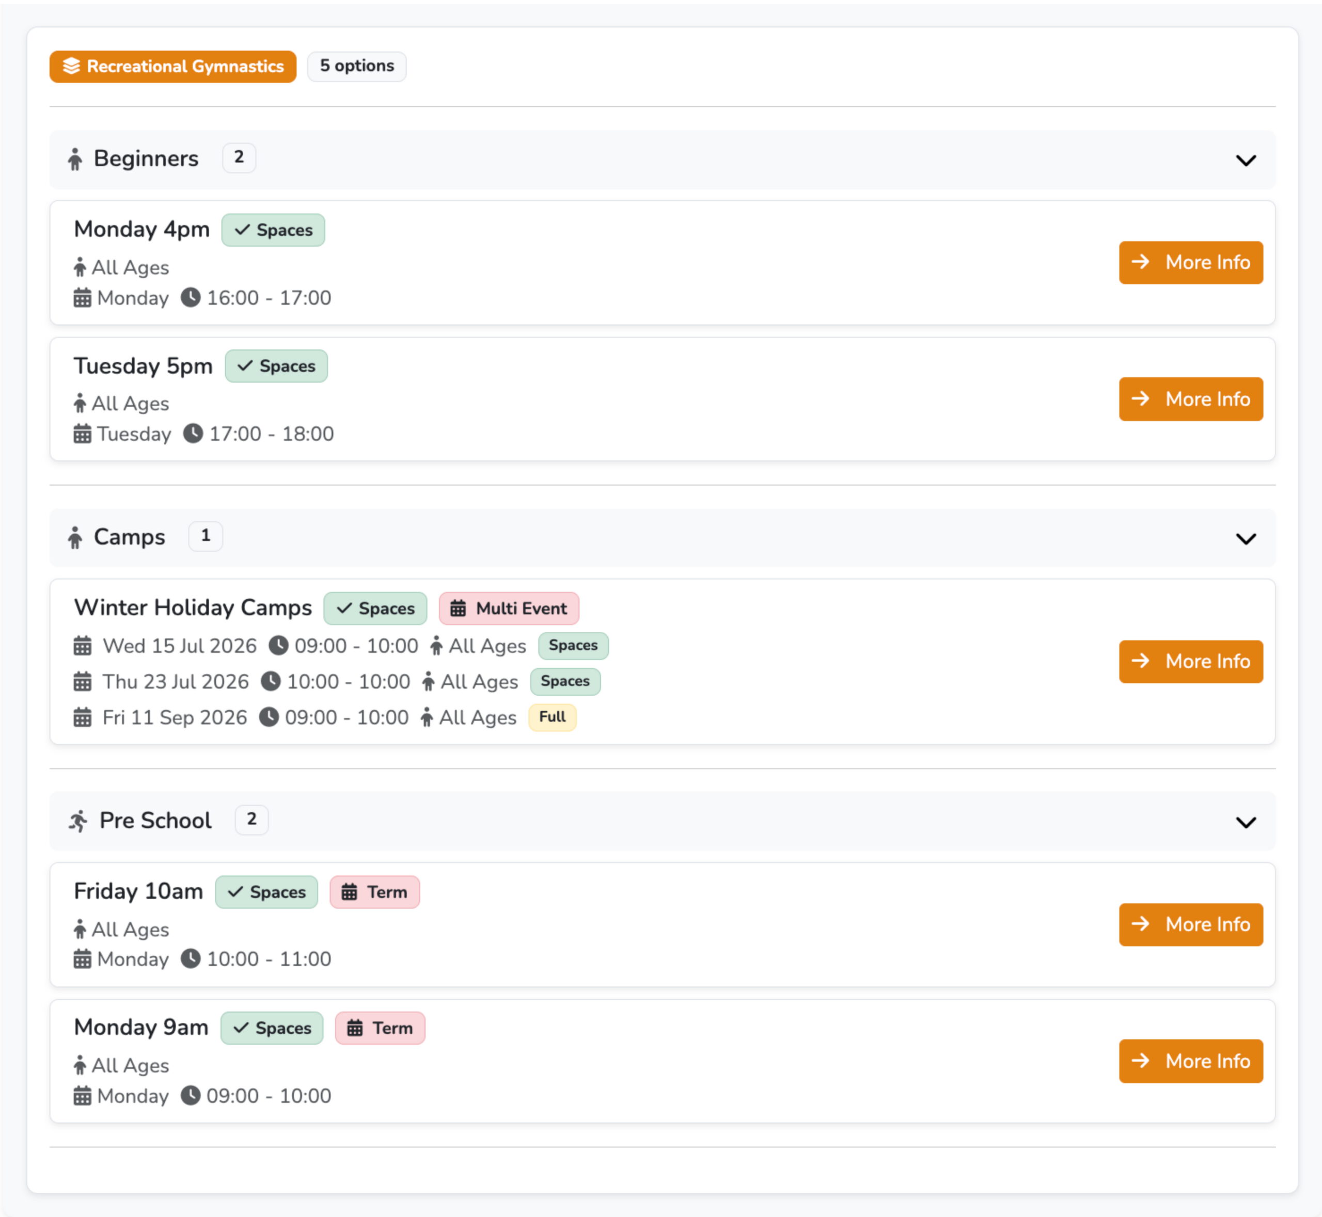
Task: Open More Info for Monday 9am class
Action: coord(1190,1061)
